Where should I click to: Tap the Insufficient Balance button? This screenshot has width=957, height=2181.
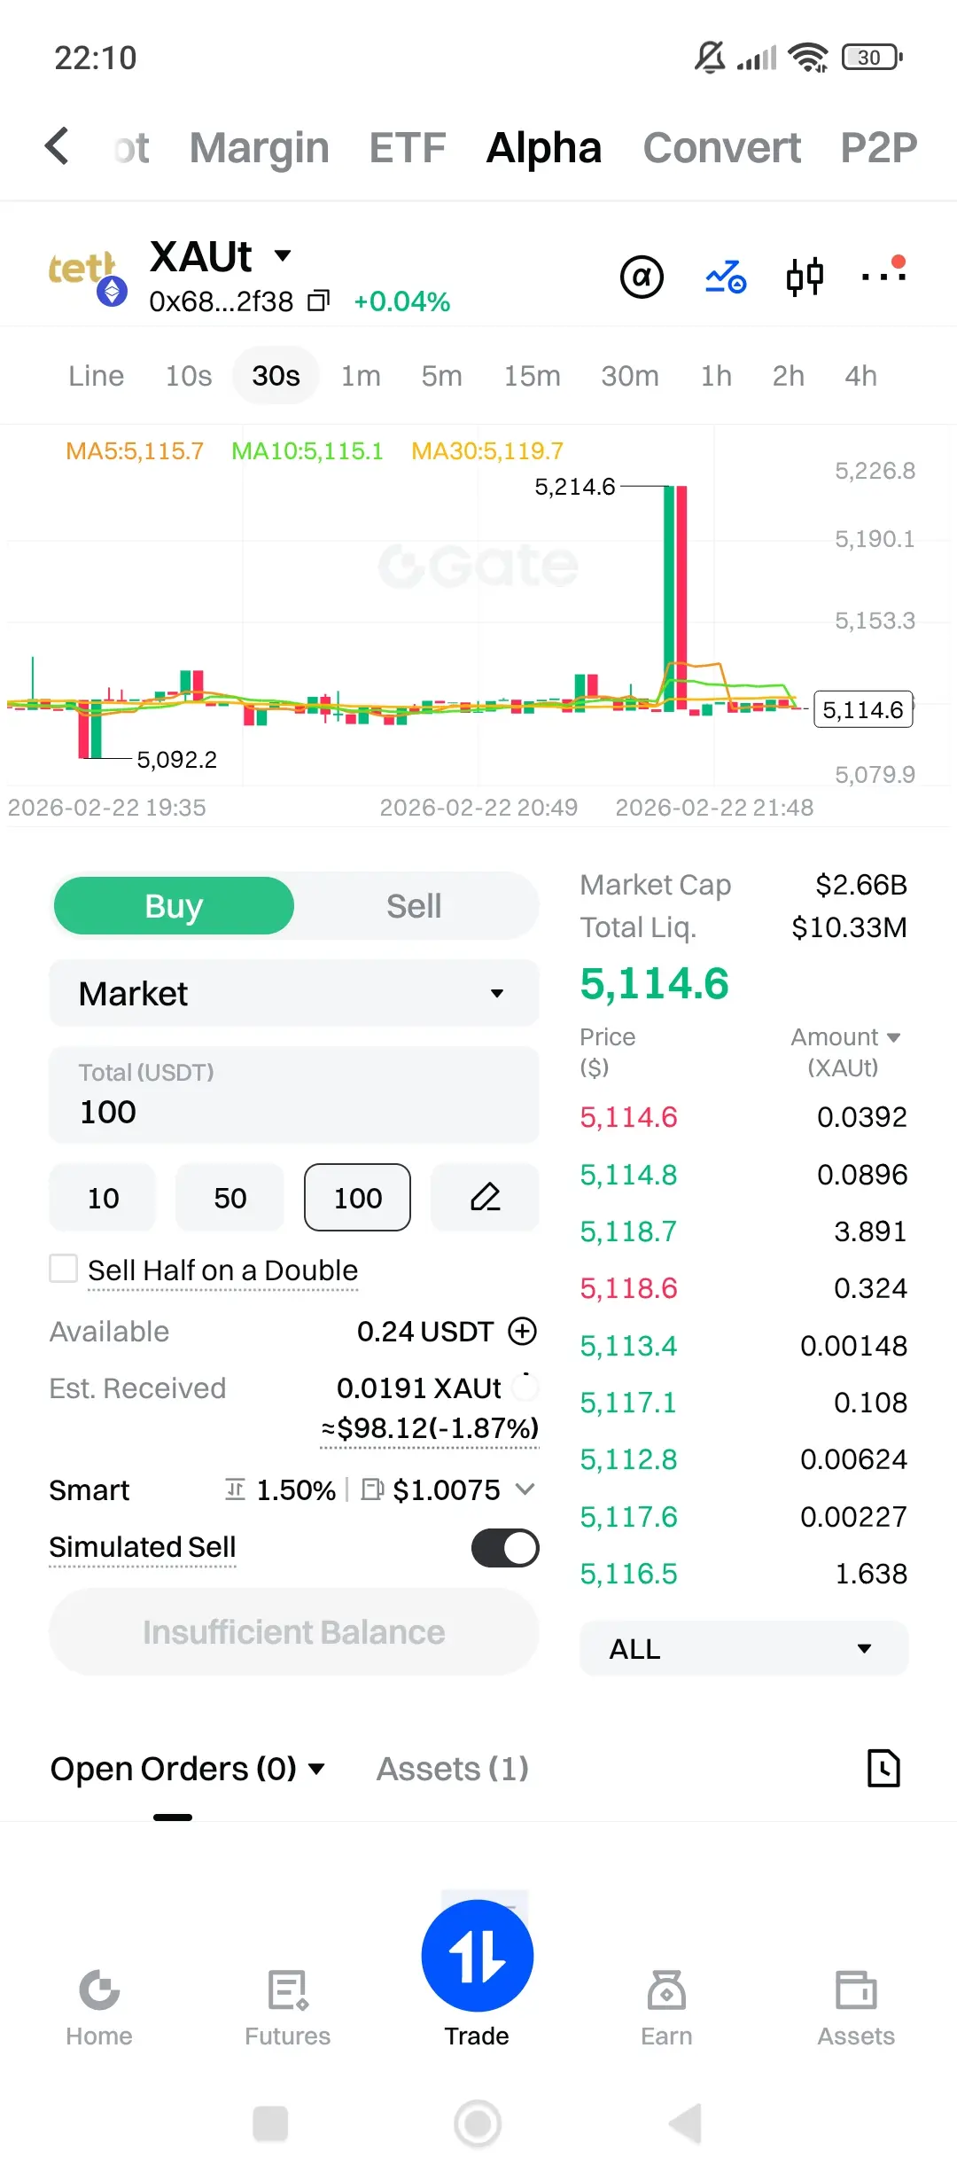294,1631
